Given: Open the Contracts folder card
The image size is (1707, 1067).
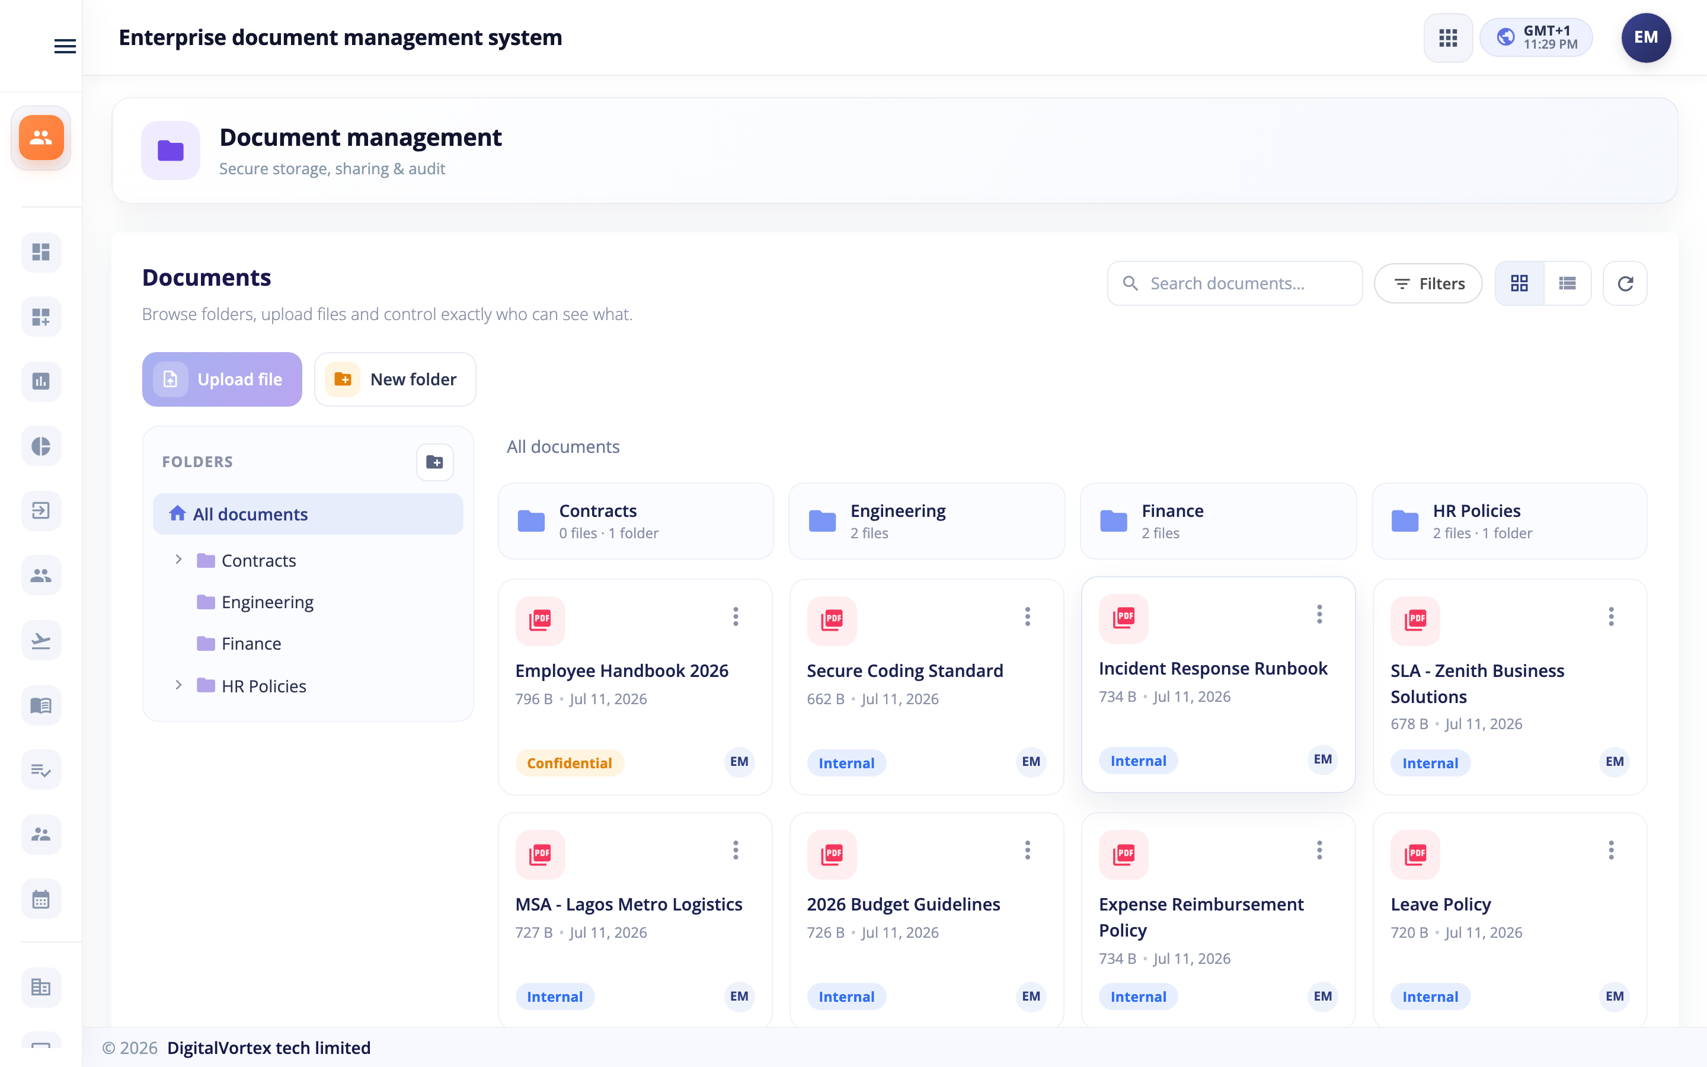Looking at the screenshot, I should (x=635, y=521).
